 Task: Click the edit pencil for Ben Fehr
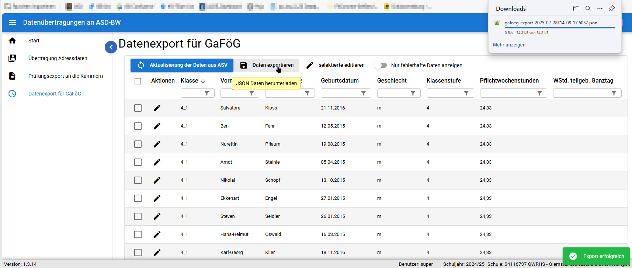pyautogui.click(x=157, y=126)
